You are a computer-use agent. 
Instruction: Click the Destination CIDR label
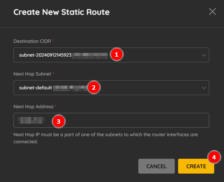[32, 41]
